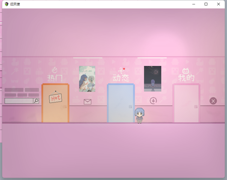
Task: Click the flame icon above 热门
Action: [55, 70]
